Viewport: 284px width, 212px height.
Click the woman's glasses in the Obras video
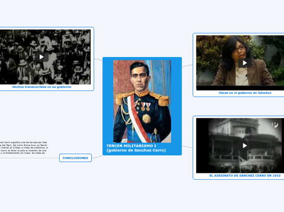(x=239, y=49)
